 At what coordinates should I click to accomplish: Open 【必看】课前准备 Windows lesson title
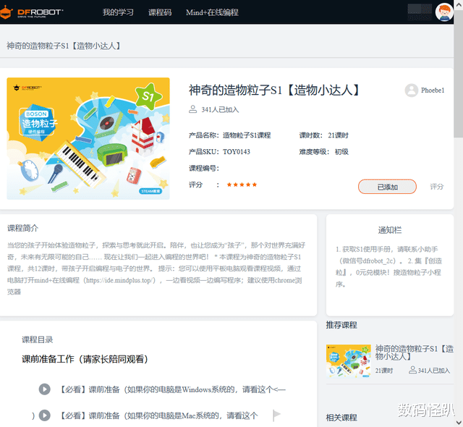pyautogui.click(x=172, y=389)
